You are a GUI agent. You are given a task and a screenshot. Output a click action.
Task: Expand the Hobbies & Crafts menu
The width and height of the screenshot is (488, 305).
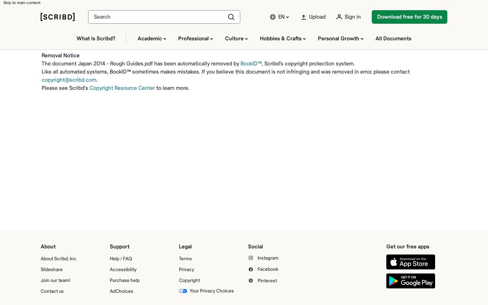pos(283,39)
